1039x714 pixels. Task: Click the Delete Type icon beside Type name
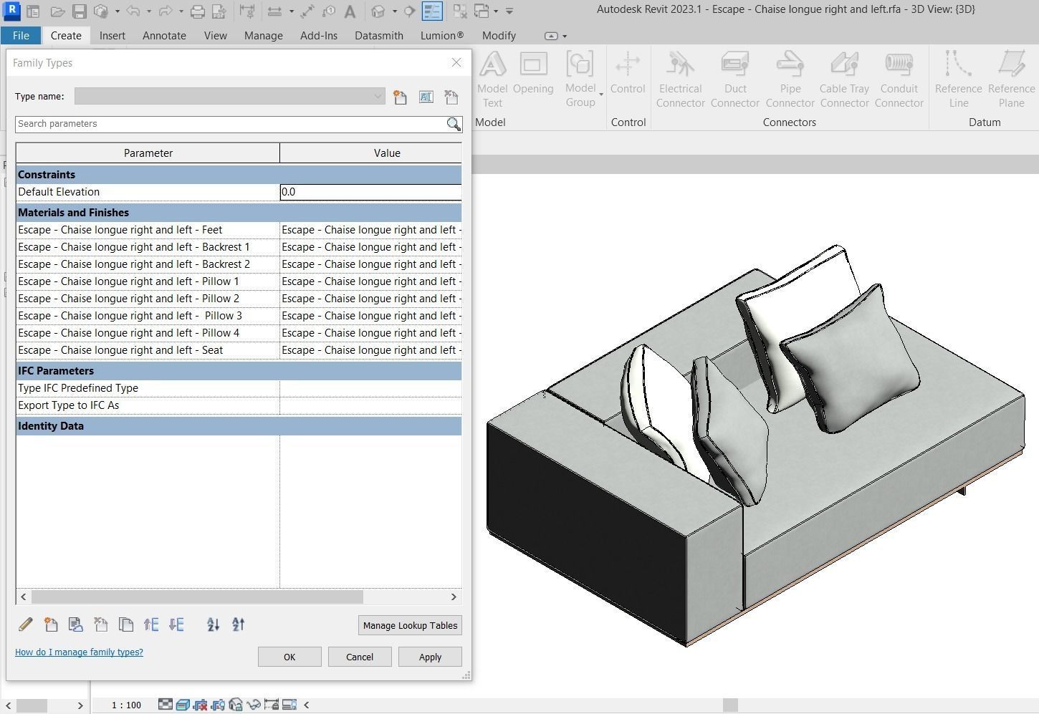coord(451,97)
